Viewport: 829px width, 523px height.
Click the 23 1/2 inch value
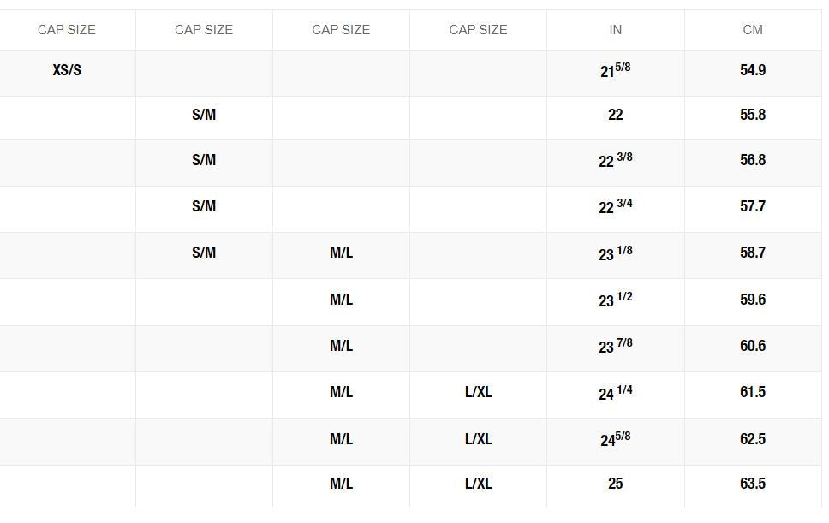[x=615, y=300]
